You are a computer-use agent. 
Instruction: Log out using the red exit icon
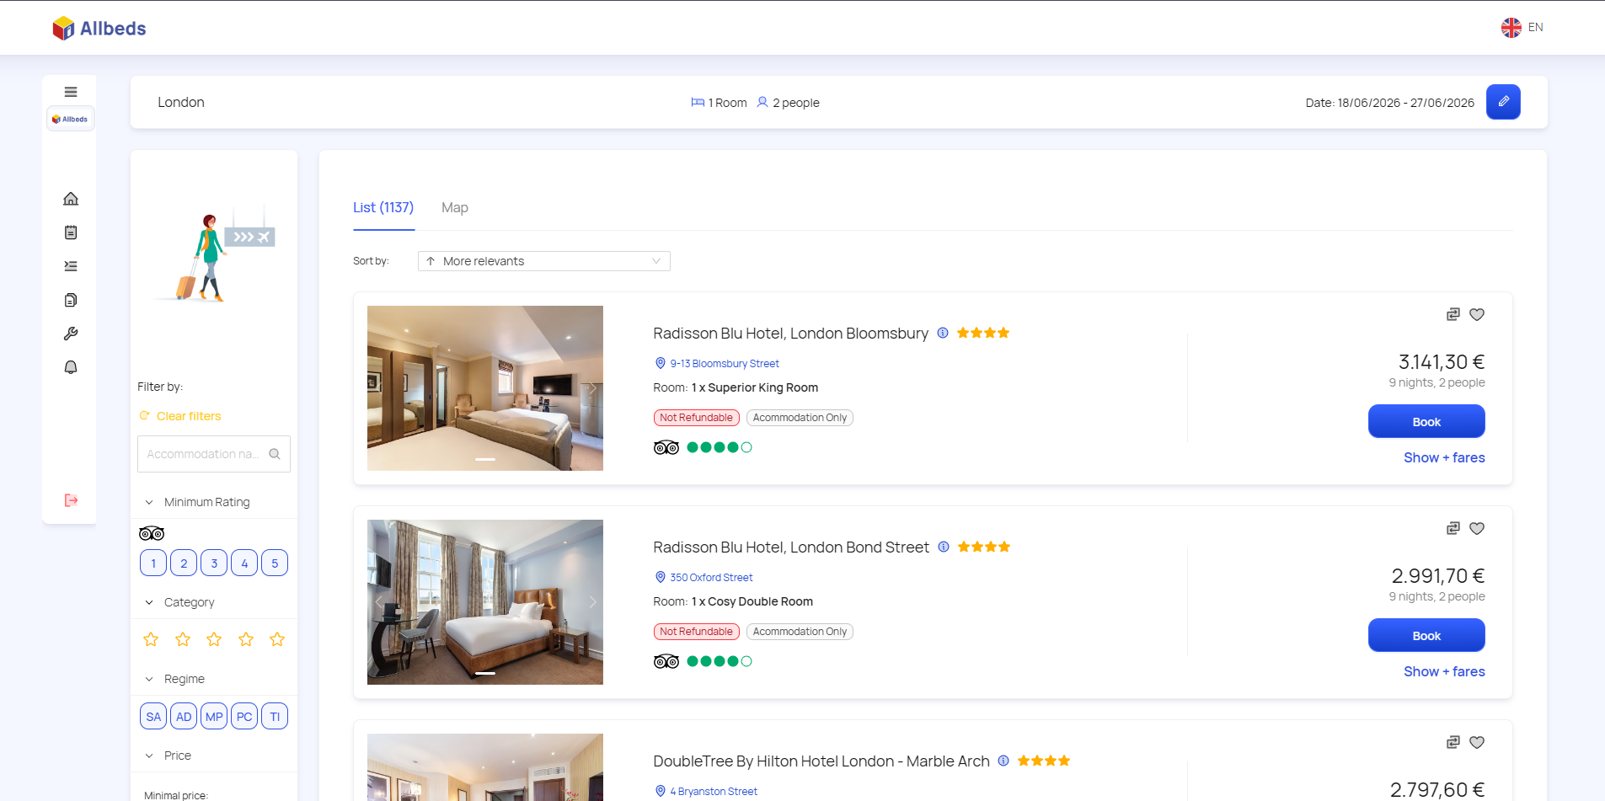click(x=71, y=500)
